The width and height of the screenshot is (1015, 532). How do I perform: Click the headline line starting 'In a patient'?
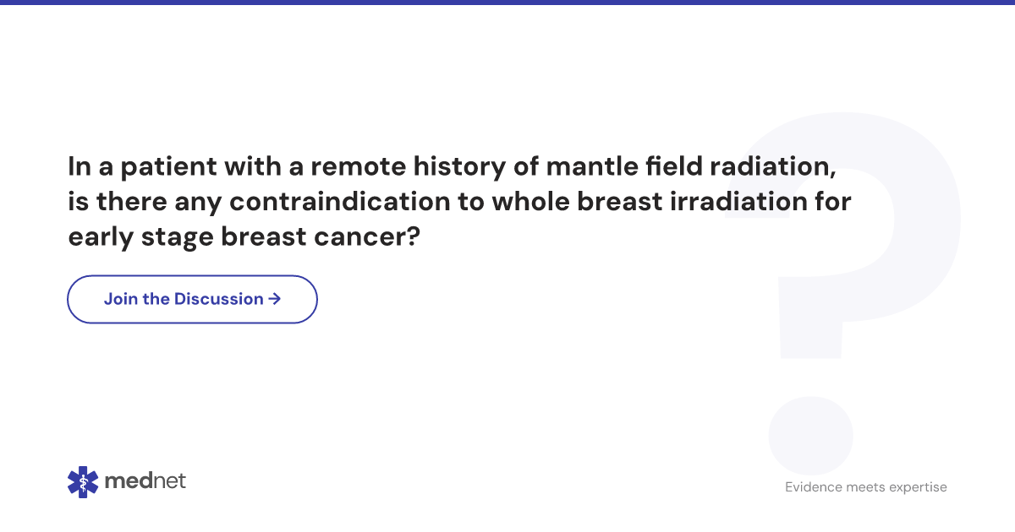click(x=453, y=167)
